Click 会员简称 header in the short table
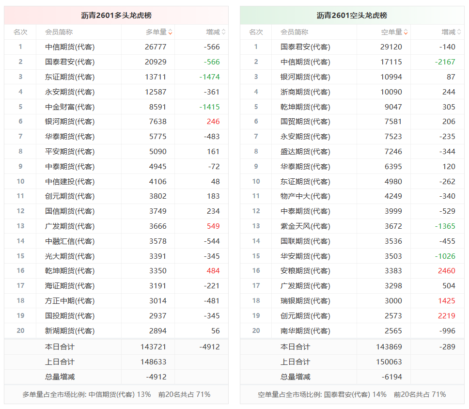 (294, 32)
